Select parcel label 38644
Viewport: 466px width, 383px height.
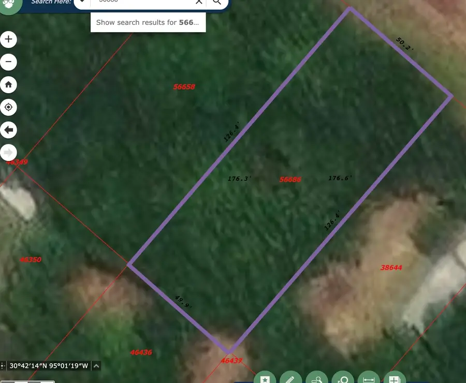click(391, 268)
